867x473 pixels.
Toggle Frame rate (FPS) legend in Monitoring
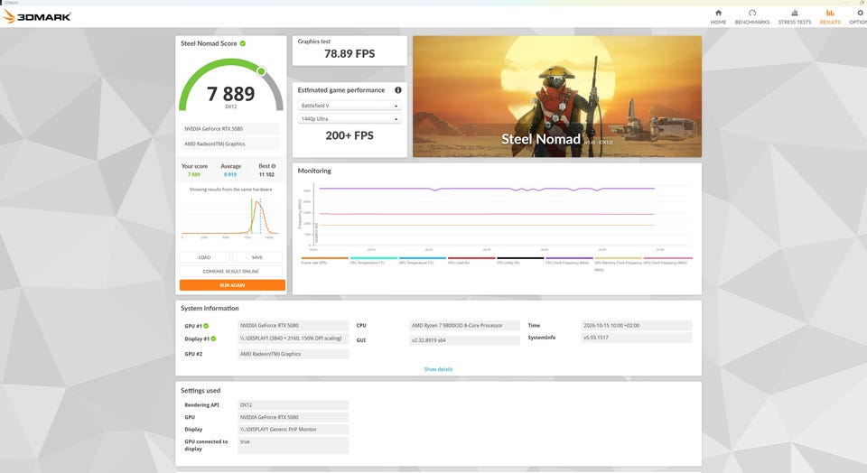(324, 260)
